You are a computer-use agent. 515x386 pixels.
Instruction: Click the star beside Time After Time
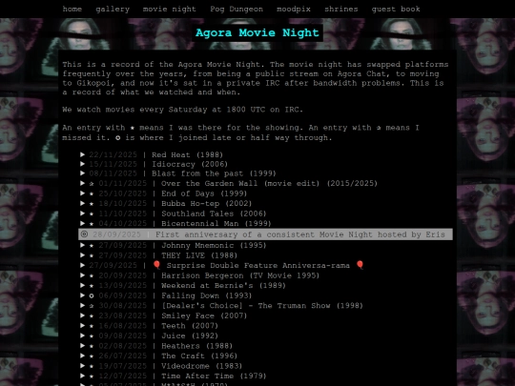click(92, 376)
